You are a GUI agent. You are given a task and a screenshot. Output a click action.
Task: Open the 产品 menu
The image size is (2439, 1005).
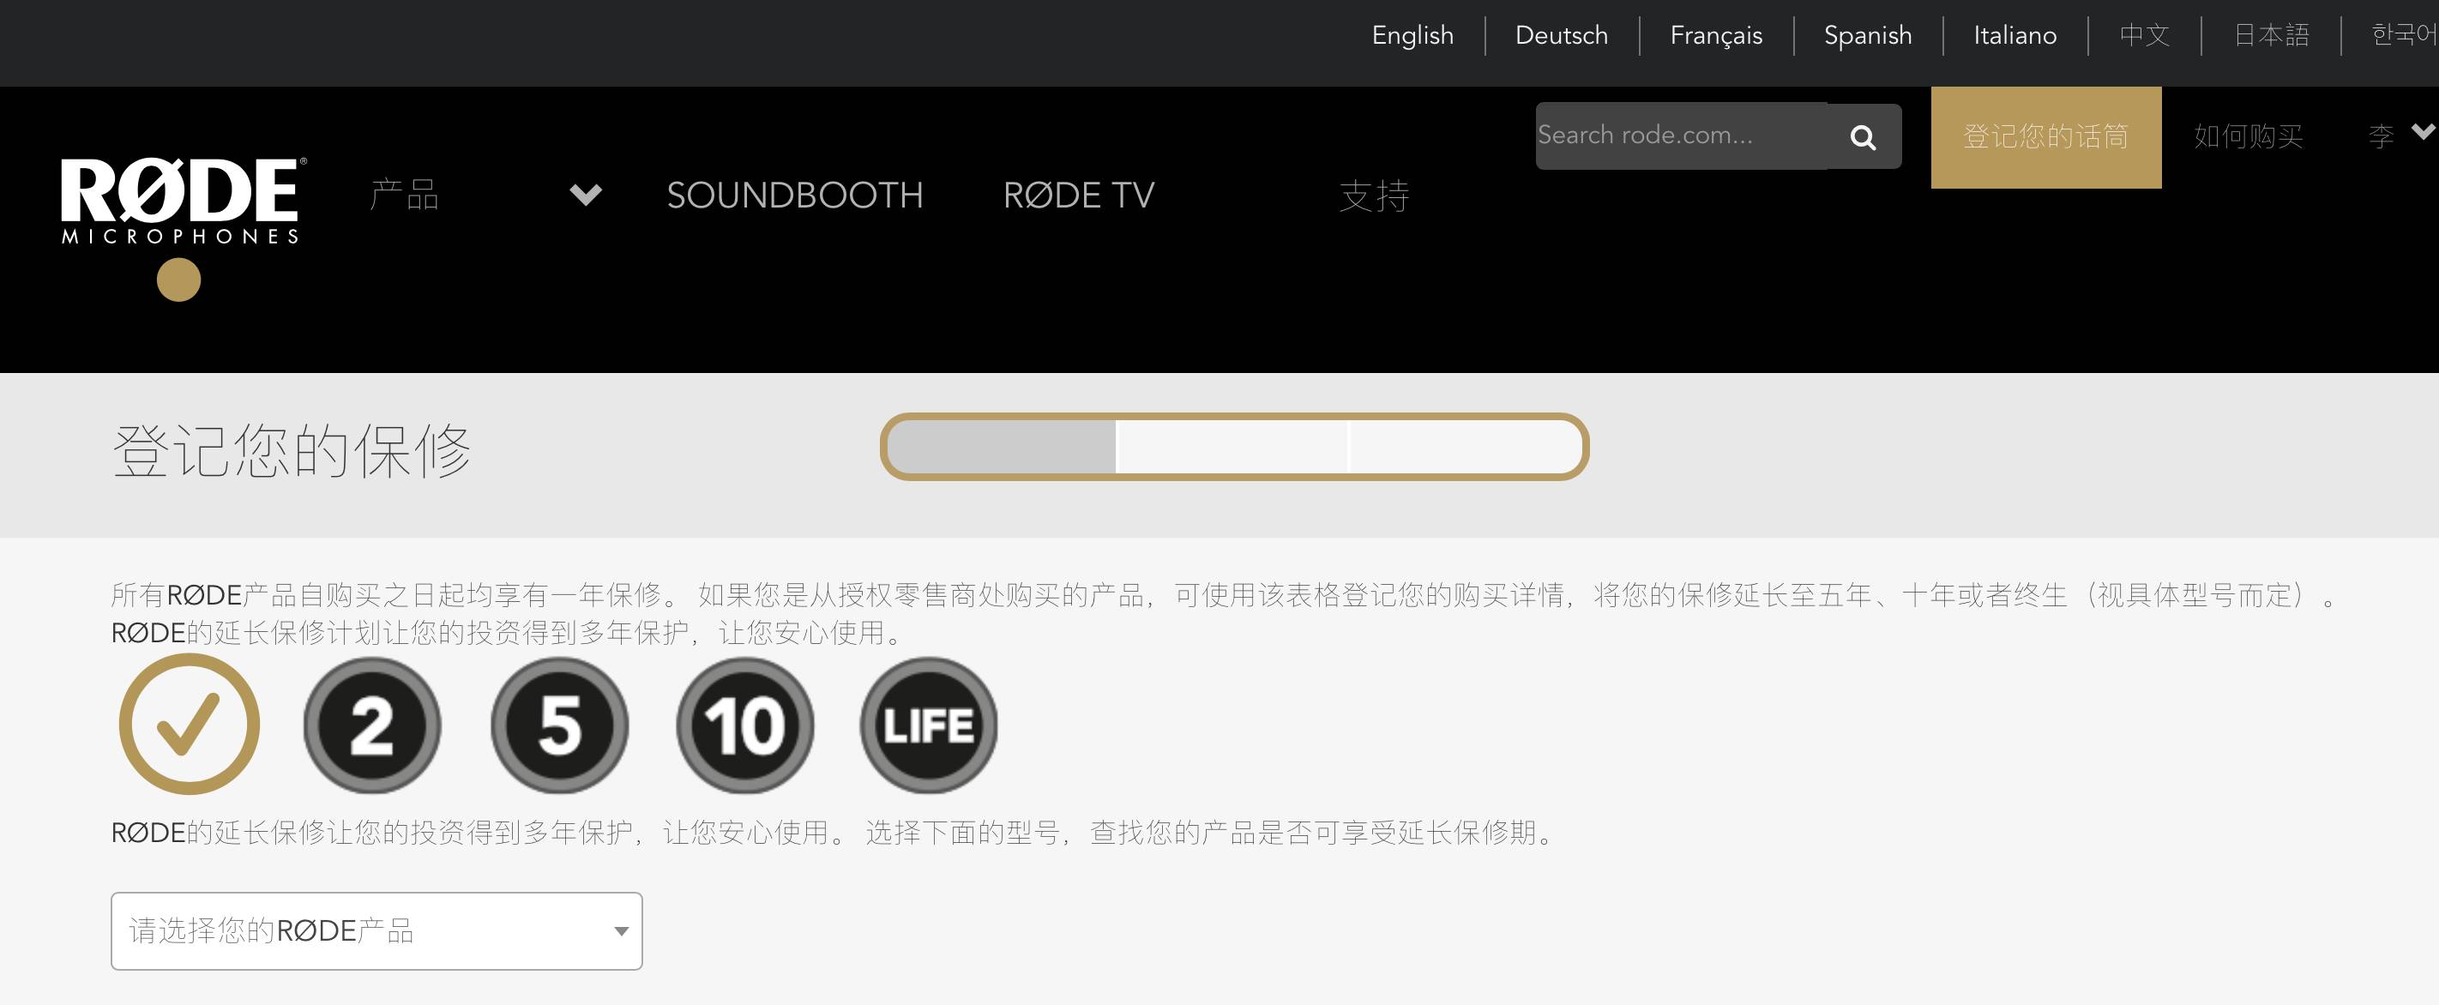[404, 195]
